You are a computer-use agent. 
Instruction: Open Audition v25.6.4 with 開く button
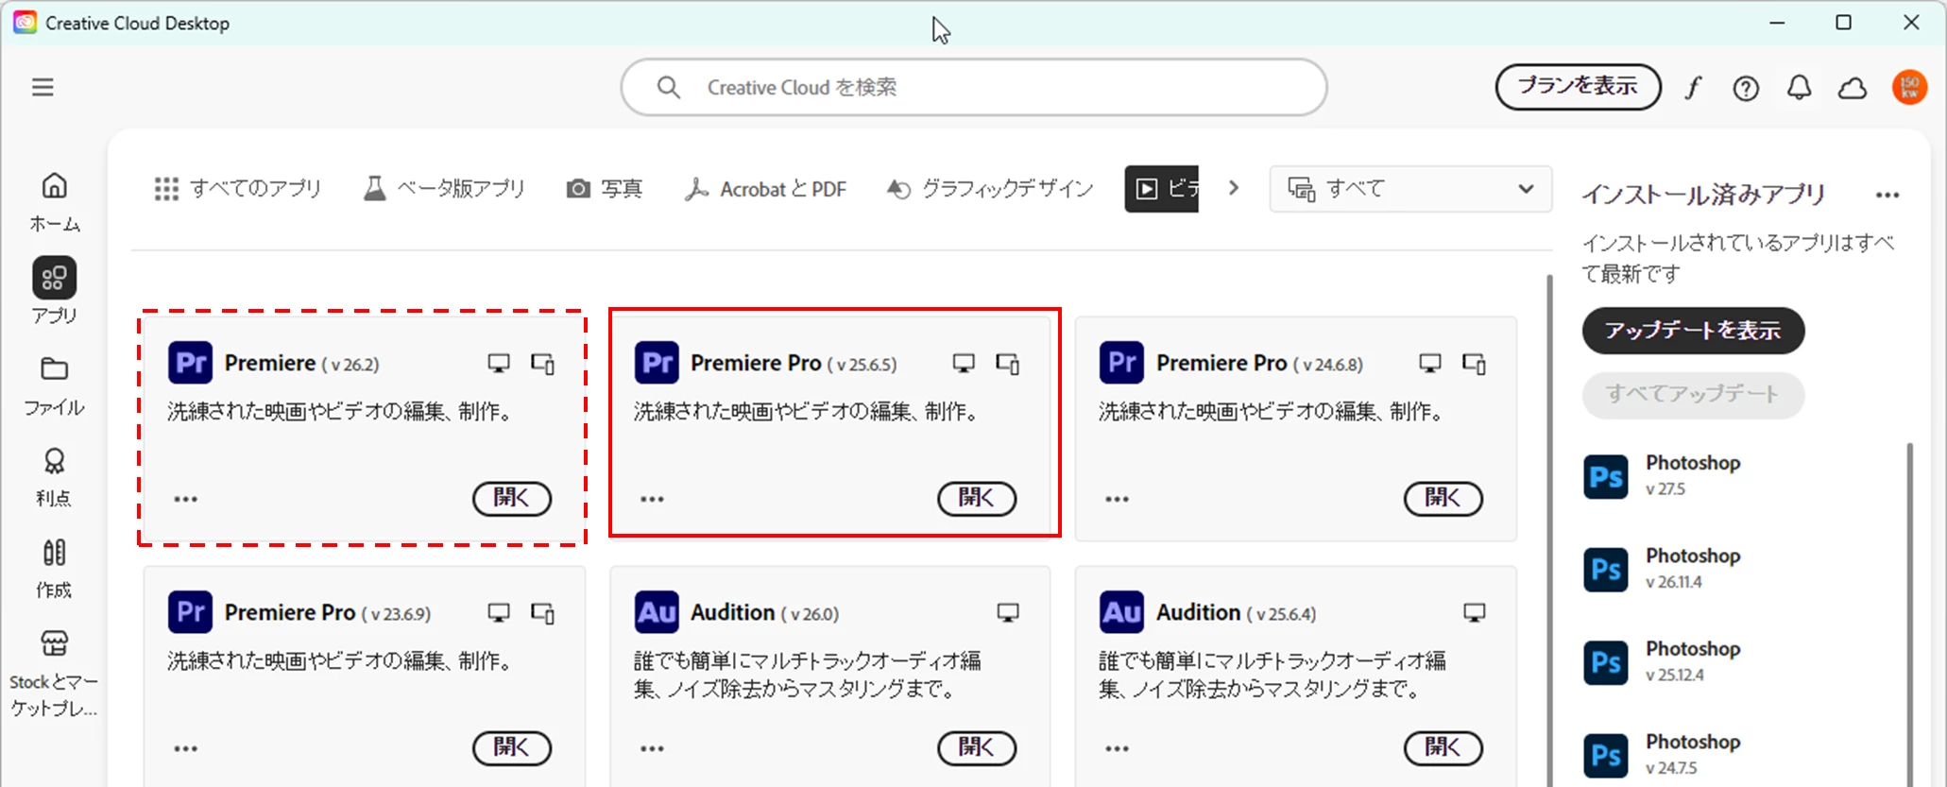tap(1443, 747)
